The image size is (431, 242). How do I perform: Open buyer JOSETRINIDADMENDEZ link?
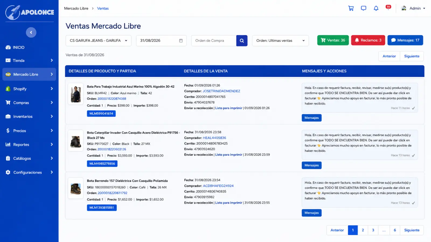221,91
